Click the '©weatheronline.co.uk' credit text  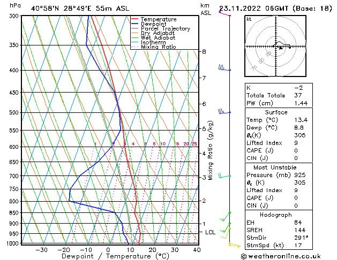pos(281,256)
